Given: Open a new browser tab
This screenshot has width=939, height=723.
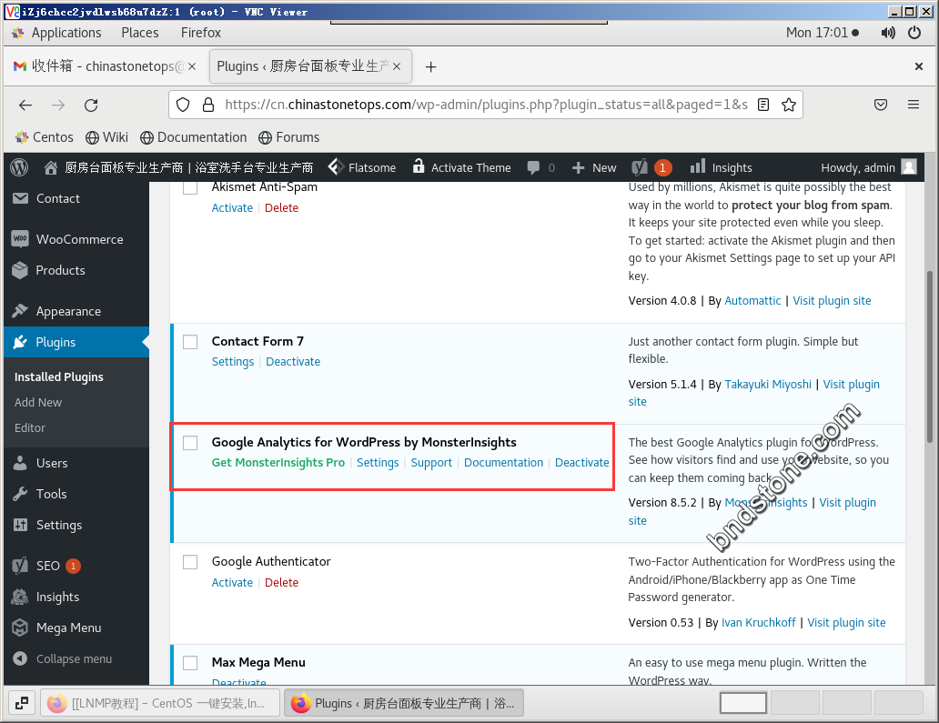Looking at the screenshot, I should click(430, 66).
